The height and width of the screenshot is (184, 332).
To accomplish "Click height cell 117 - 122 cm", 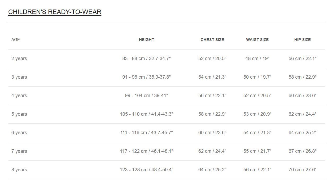I will (x=146, y=151).
